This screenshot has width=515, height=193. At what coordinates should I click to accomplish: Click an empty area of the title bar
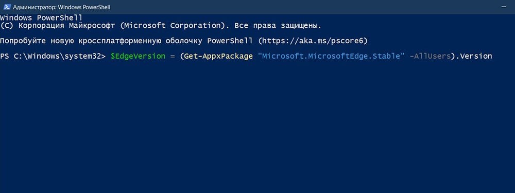(296, 7)
